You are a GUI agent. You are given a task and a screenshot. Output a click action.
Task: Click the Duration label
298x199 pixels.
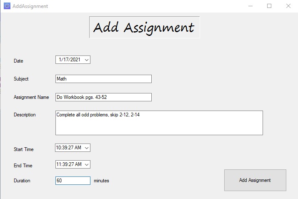click(22, 181)
